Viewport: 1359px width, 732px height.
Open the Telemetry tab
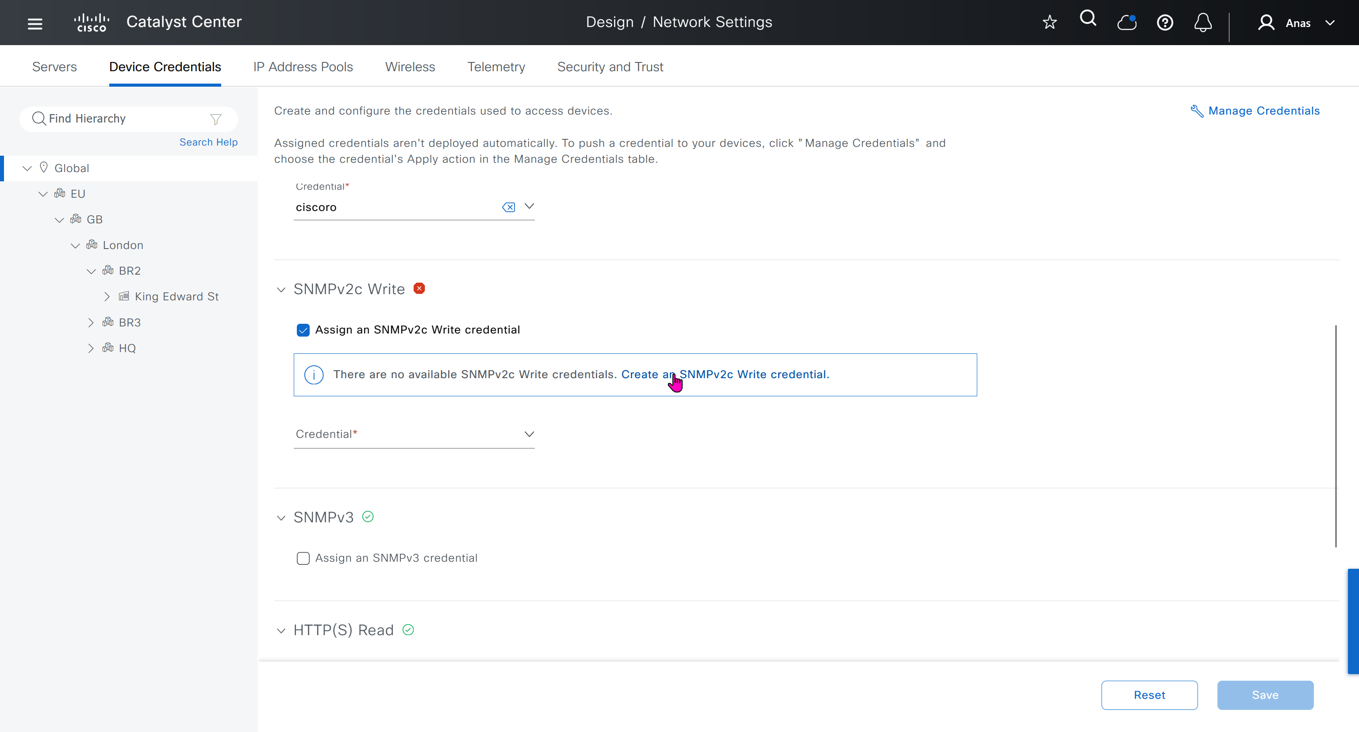pos(496,67)
